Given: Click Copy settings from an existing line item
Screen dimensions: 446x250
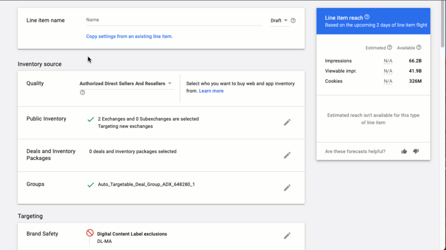Looking at the screenshot, I should 129,36.
